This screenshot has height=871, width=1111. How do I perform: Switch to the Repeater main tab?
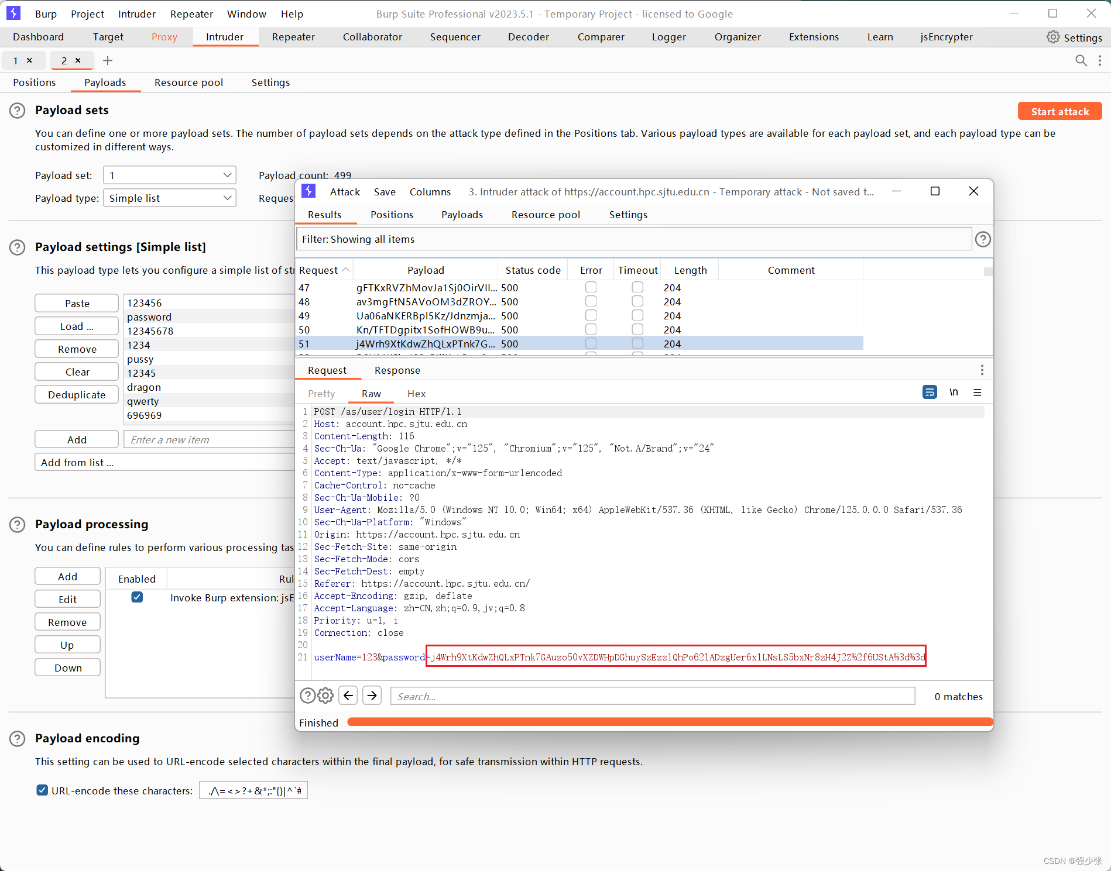(293, 37)
